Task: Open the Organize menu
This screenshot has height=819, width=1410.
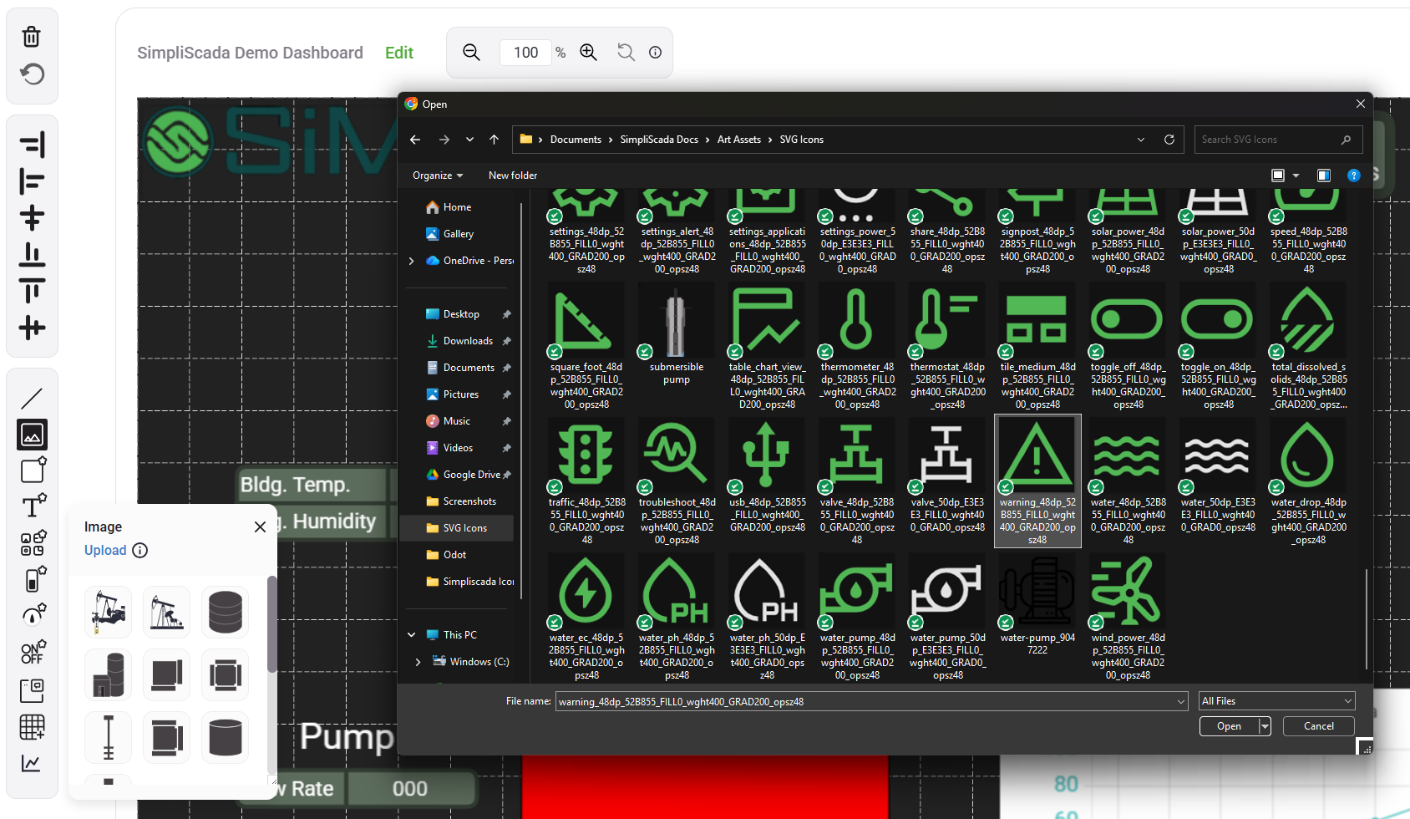Action: (437, 175)
